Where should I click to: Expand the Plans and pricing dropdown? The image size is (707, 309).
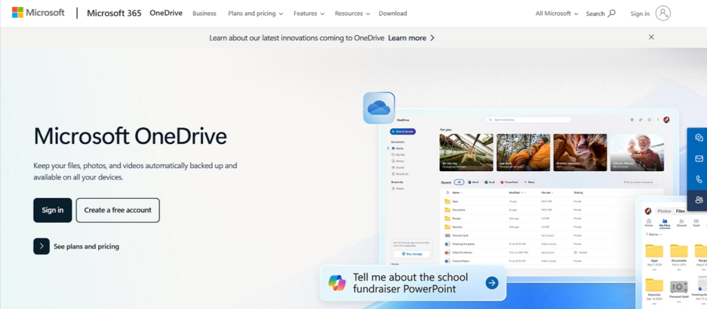click(x=255, y=14)
